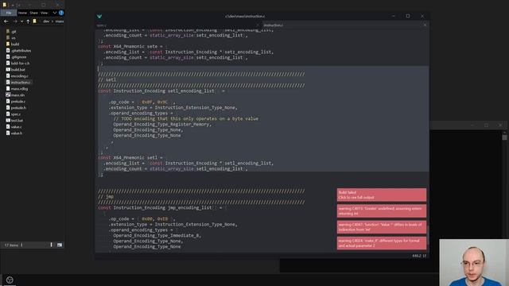
Task: Click the warning C4024 notification
Action: [x=382, y=243]
